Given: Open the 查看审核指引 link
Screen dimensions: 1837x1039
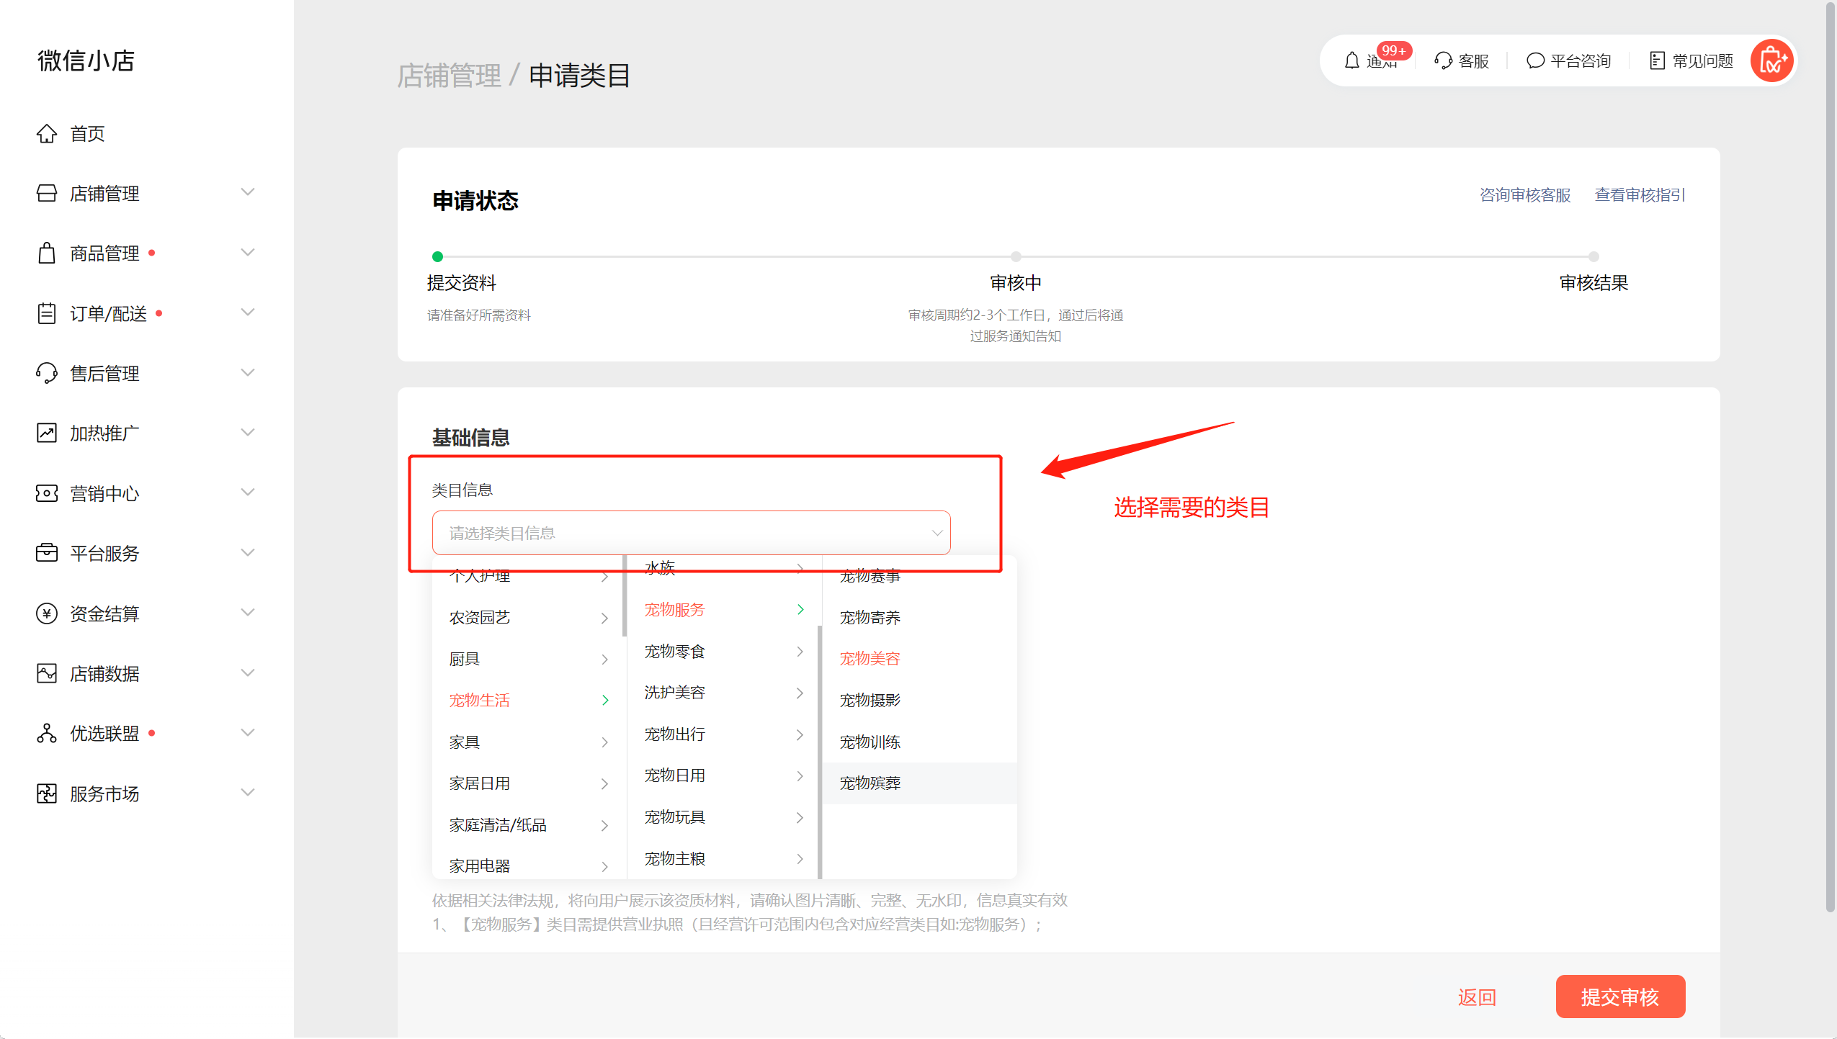Looking at the screenshot, I should pos(1639,195).
